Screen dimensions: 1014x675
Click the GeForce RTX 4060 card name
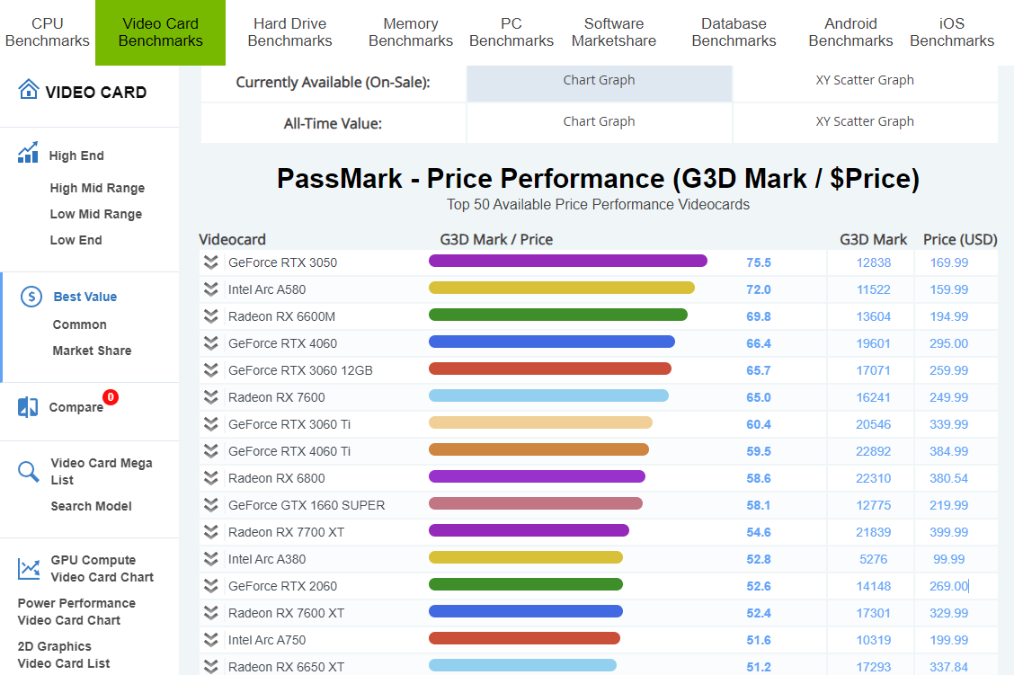coord(282,343)
